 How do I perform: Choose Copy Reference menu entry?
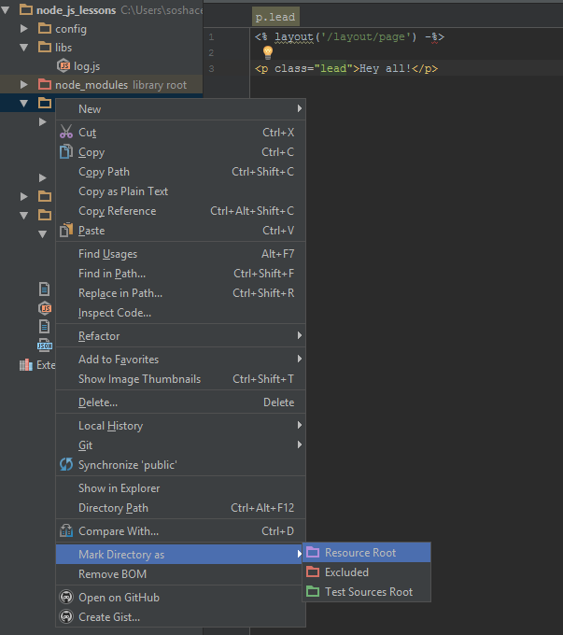180,211
